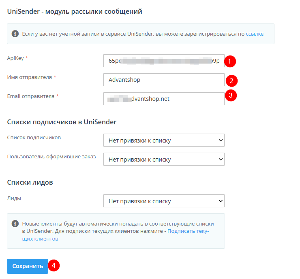Click the 'Имя отправителя' field containing Advantshop
The image size is (300, 279).
click(x=164, y=80)
